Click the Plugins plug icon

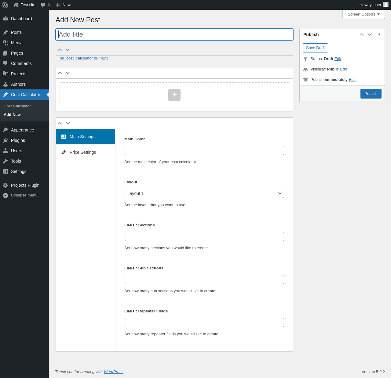[5, 140]
